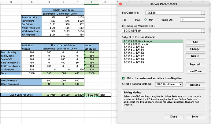Click Keko's Rental Cars Chico hours cell 80
The image size is (211, 124).
pyautogui.click(x=77, y=62)
